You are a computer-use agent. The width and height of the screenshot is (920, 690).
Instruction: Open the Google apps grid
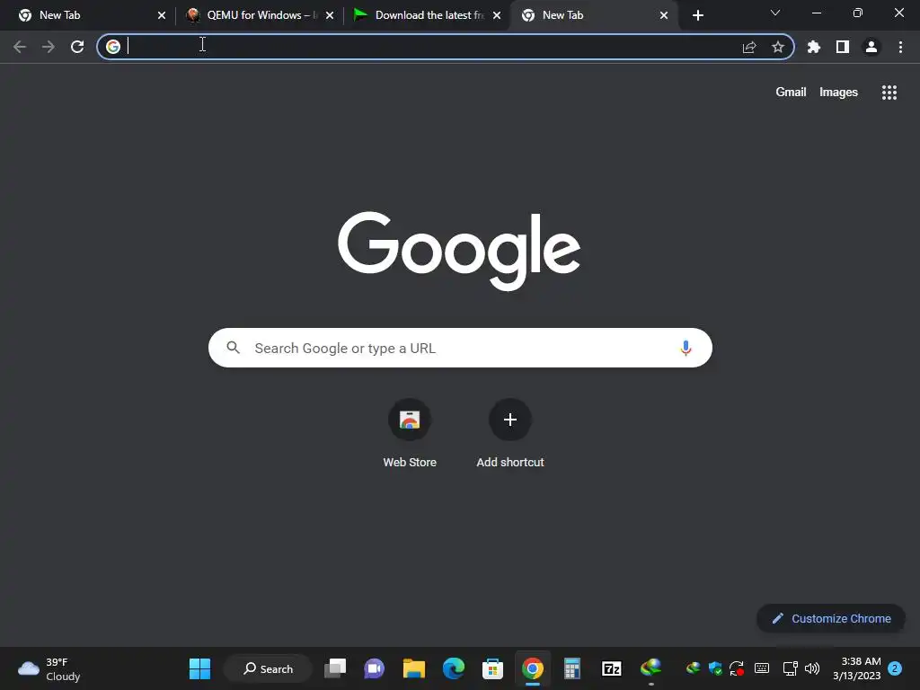[x=889, y=93]
